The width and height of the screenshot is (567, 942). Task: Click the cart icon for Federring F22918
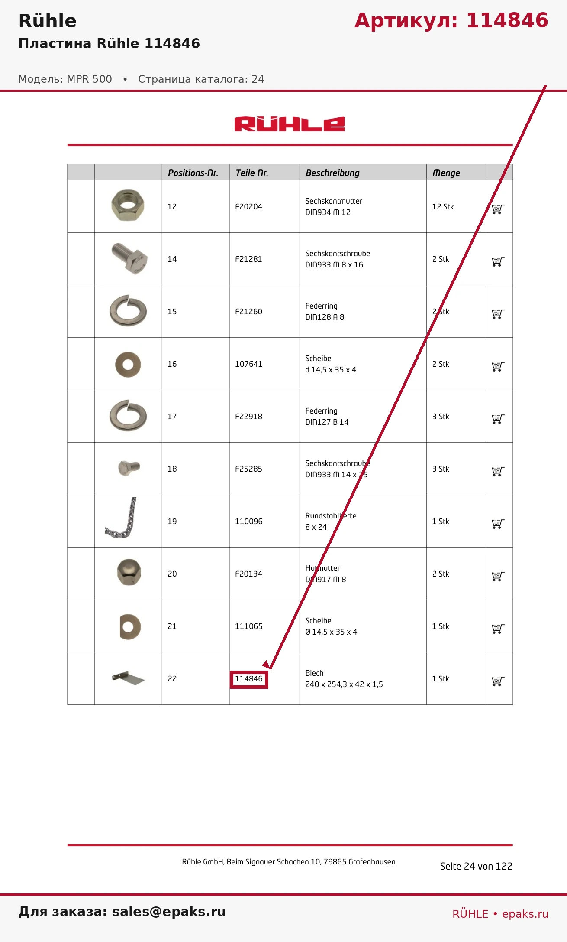point(498,419)
